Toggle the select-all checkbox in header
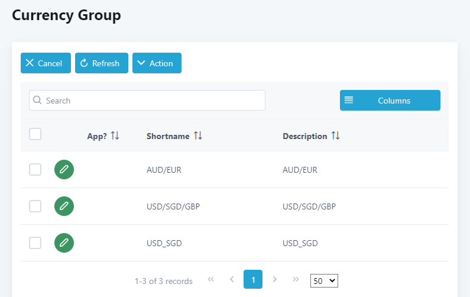Viewport: 470px width, 297px height. pyautogui.click(x=35, y=134)
